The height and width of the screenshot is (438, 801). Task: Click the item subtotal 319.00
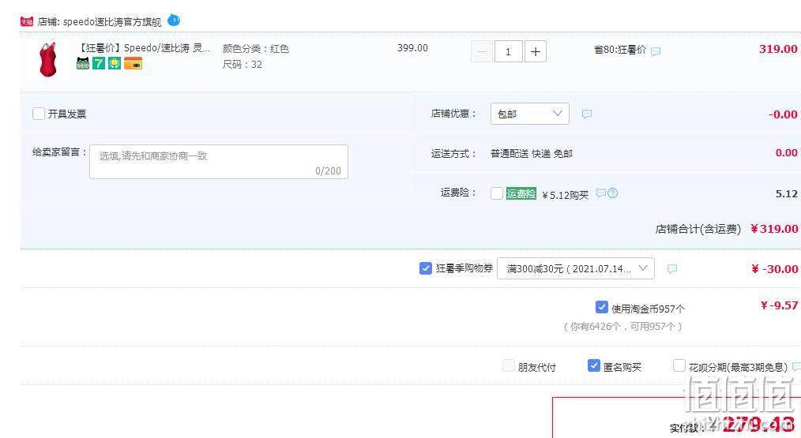[778, 49]
